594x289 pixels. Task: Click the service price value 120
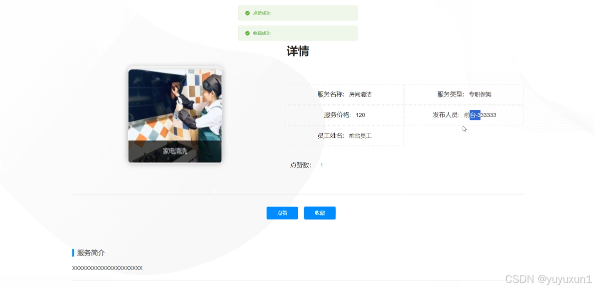360,115
